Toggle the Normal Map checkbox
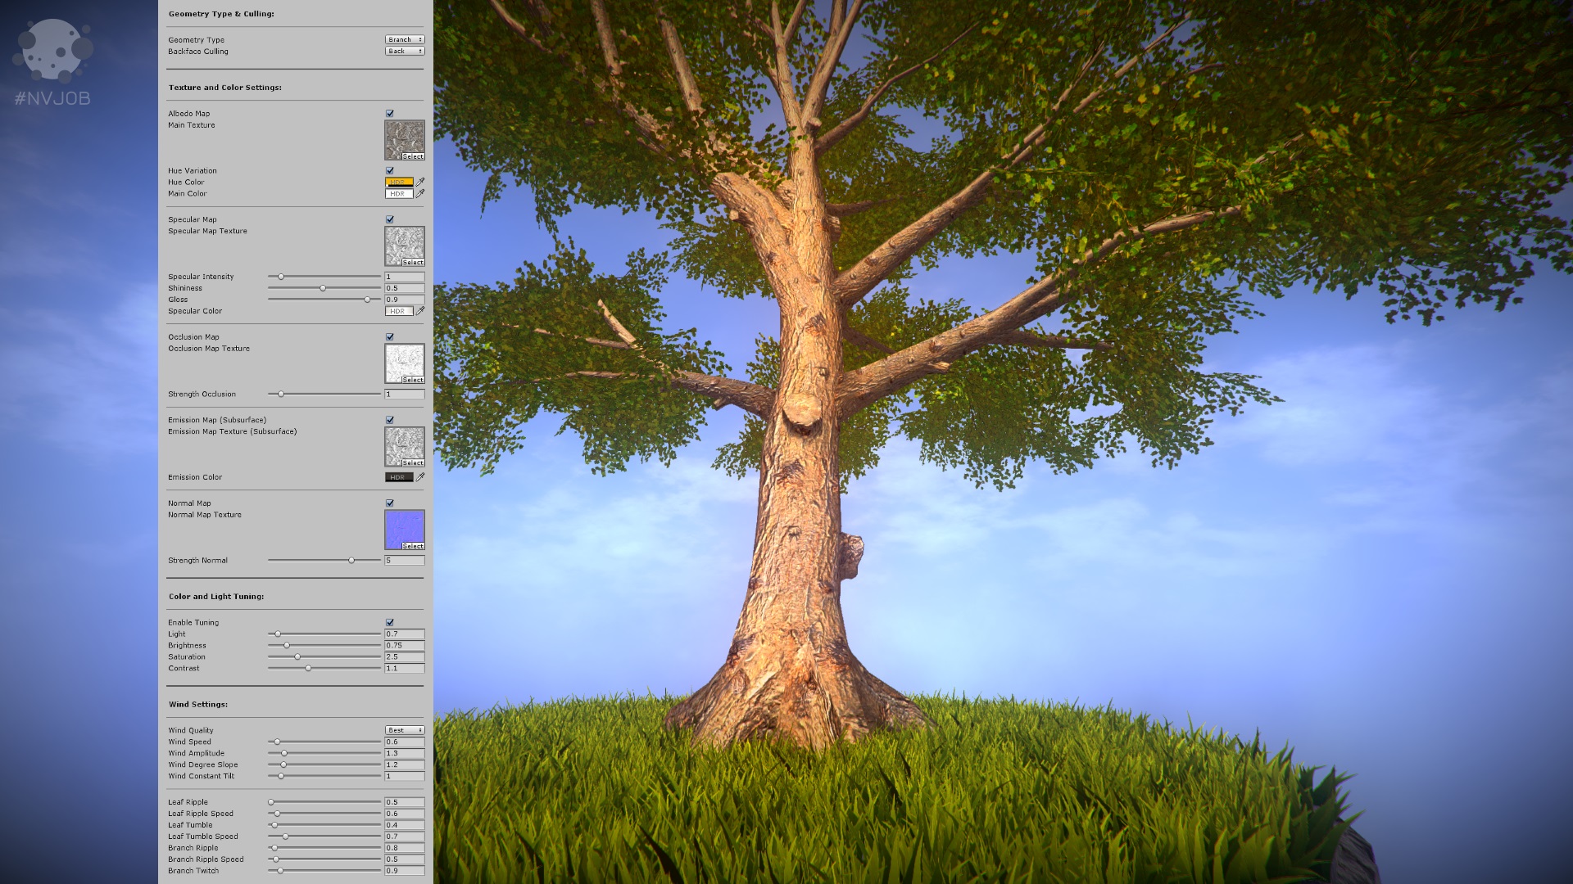This screenshot has height=884, width=1573. click(390, 503)
